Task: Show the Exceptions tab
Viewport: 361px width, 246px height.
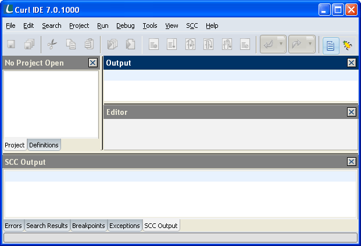Action: point(125,226)
